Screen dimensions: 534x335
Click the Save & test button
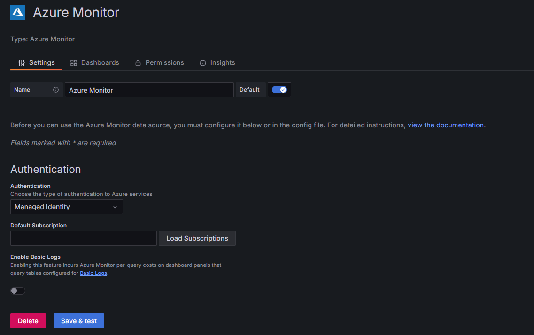[79, 321]
